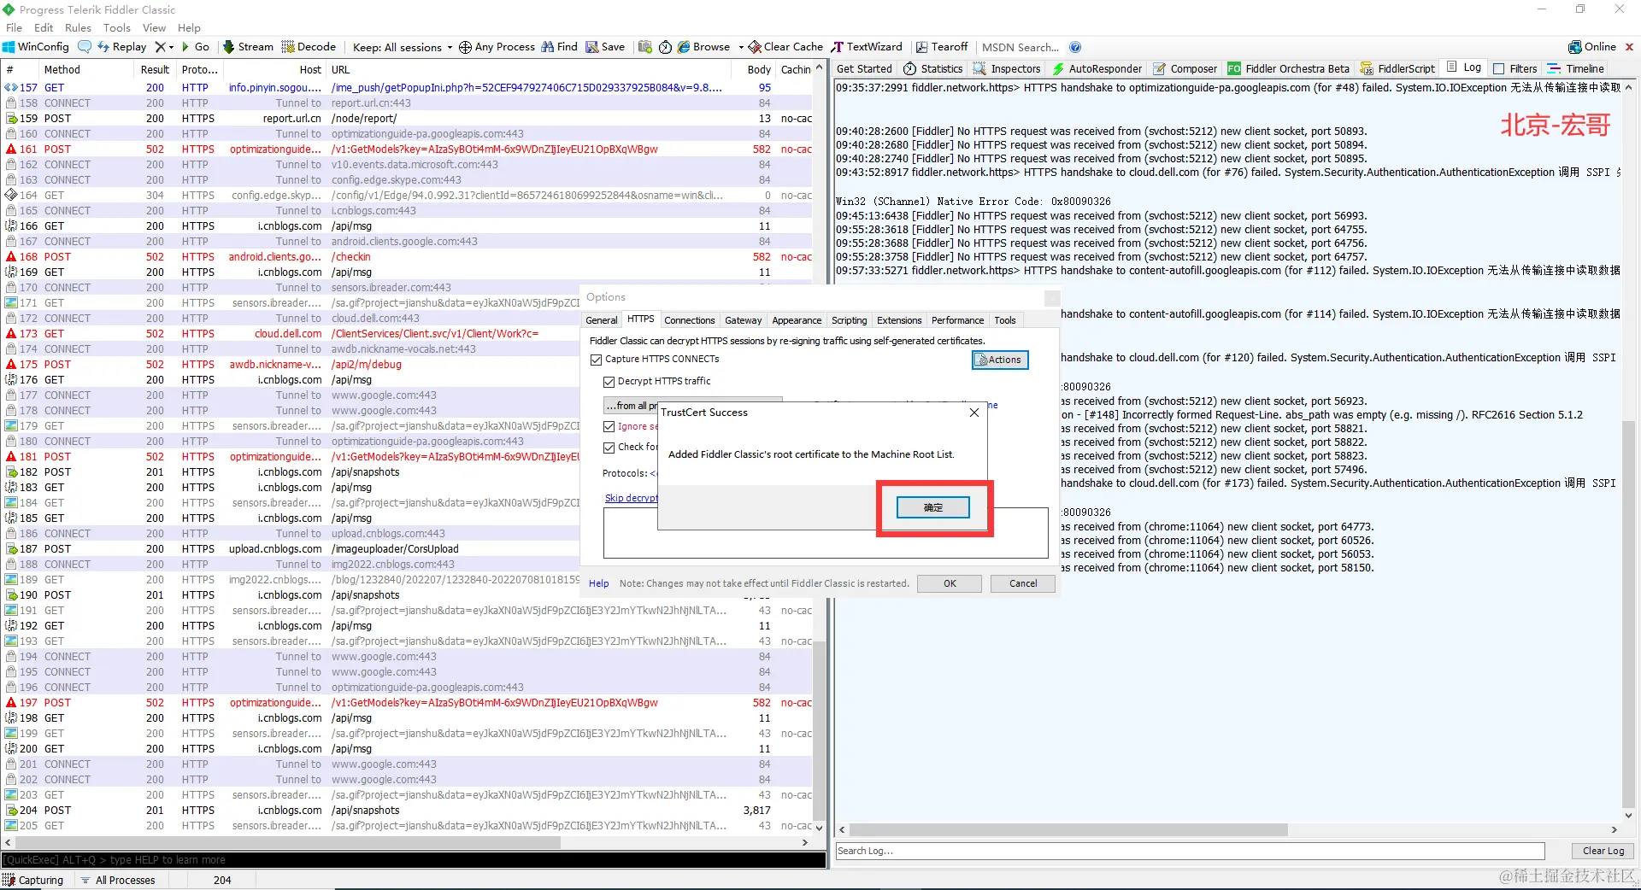Toggle the Check for certificate revocation checkbox

(609, 447)
